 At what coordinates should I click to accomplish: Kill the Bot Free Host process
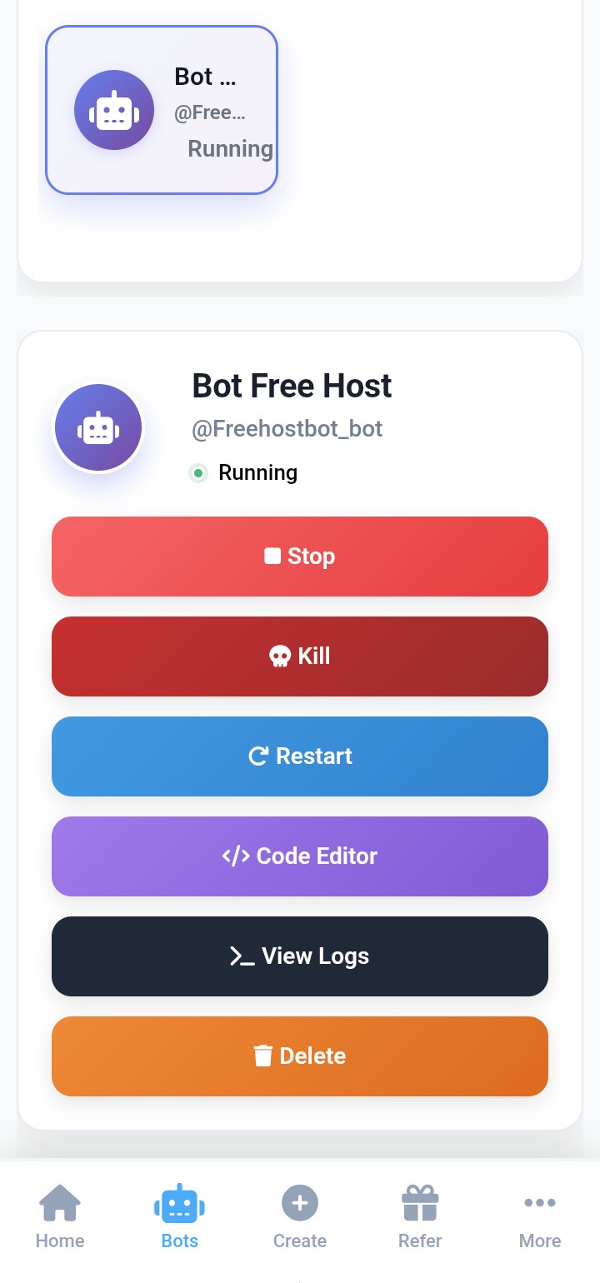click(300, 656)
